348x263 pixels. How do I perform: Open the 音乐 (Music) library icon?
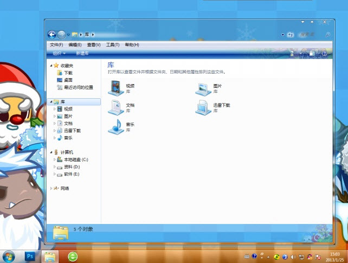click(115, 126)
